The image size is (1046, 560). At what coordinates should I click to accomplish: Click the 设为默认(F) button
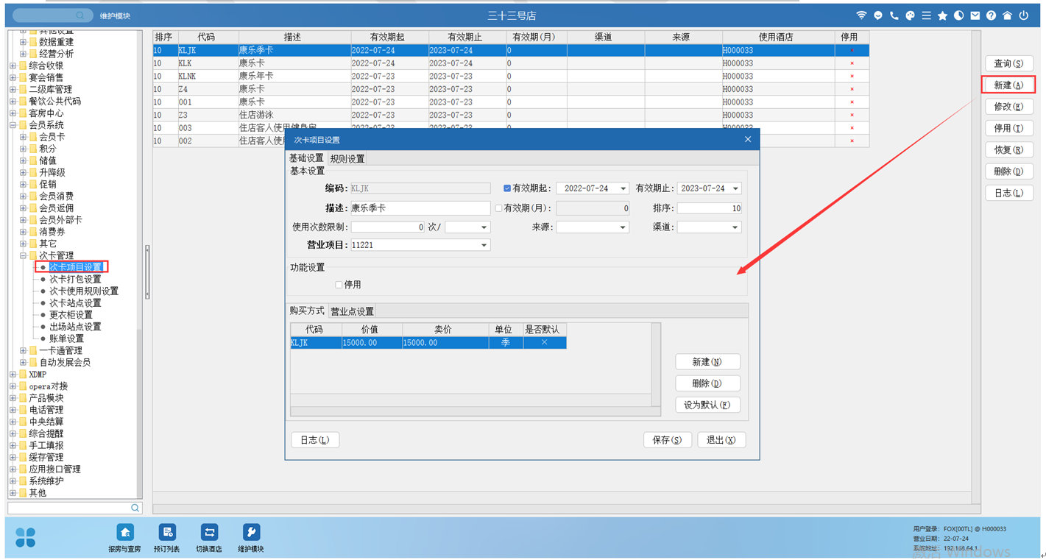click(707, 405)
